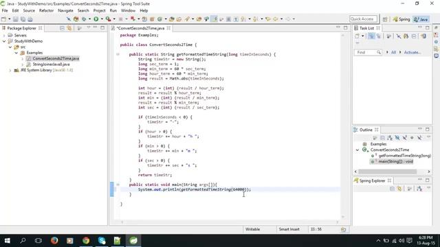Expand the JRE System Library

pyautogui.click(x=10, y=70)
